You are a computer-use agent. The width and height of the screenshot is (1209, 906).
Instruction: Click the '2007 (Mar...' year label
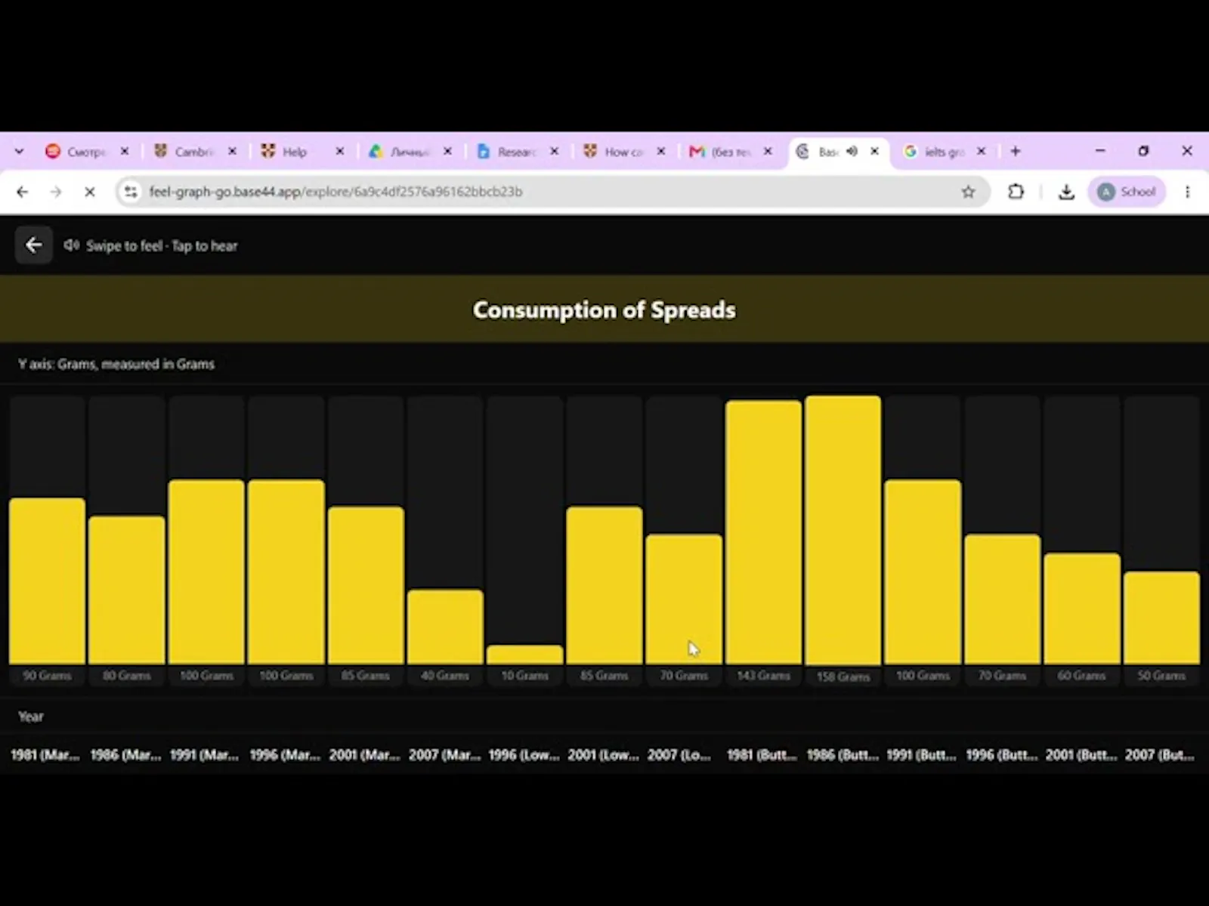click(x=444, y=755)
